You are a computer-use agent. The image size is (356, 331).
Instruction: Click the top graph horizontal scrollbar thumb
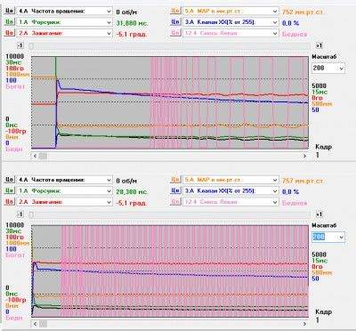[x=43, y=156]
